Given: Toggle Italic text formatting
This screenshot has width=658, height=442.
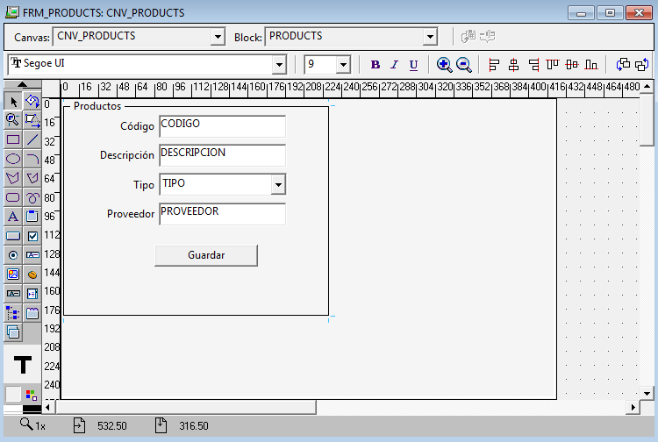Looking at the screenshot, I should pos(394,64).
